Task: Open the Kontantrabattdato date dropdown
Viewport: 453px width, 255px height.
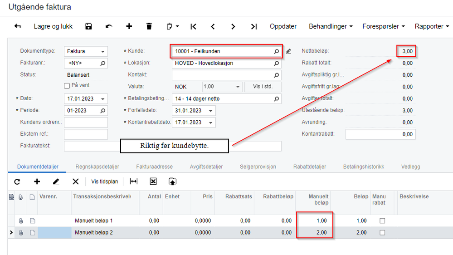Action: pos(210,123)
